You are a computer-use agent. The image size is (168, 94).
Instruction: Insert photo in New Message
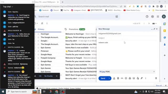[134, 78]
